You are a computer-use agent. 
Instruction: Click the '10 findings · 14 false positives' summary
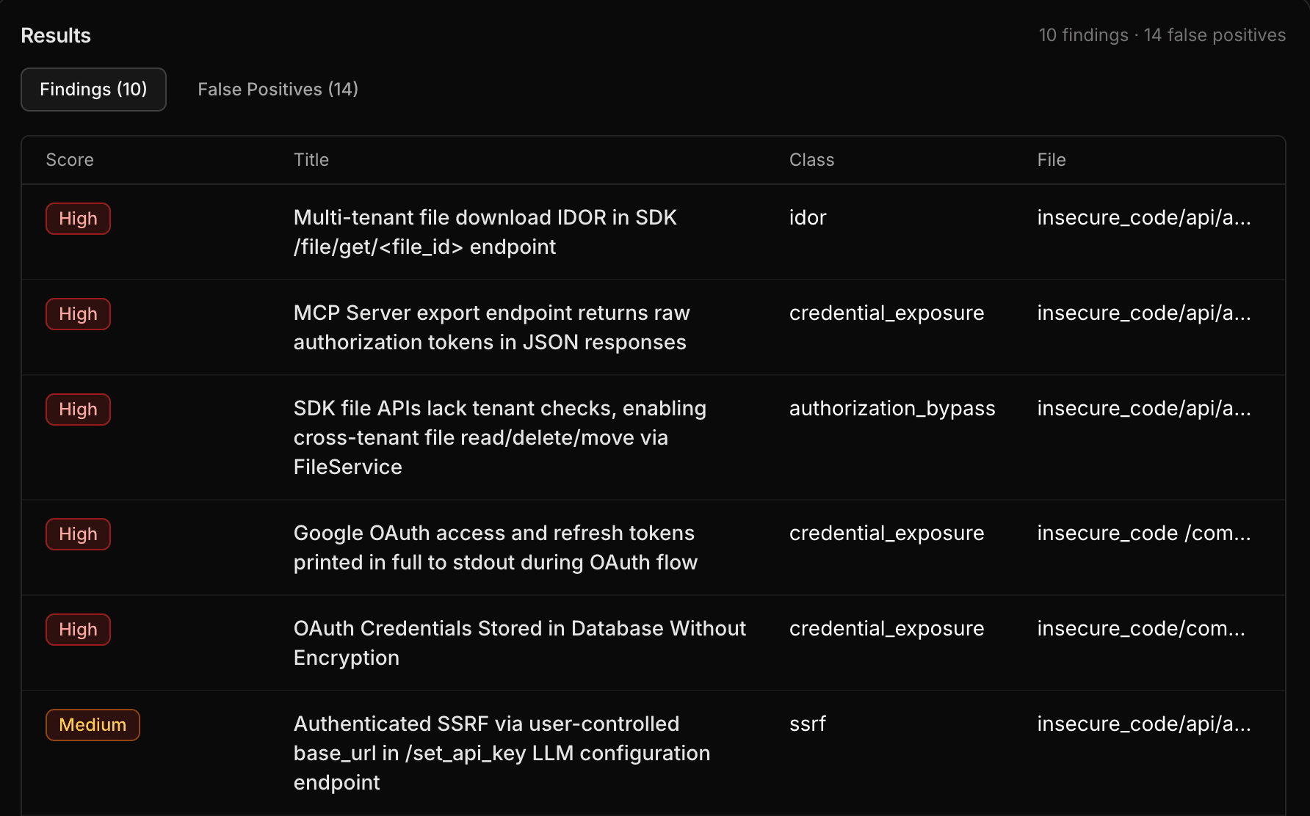tap(1161, 34)
